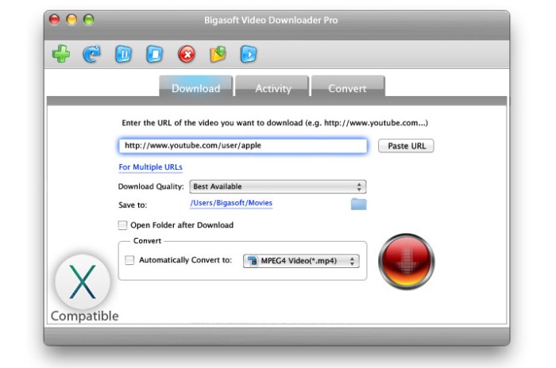556x368 pixels.
Task: Open the /Users/Bigasoft/Movies path link
Action: pyautogui.click(x=231, y=203)
